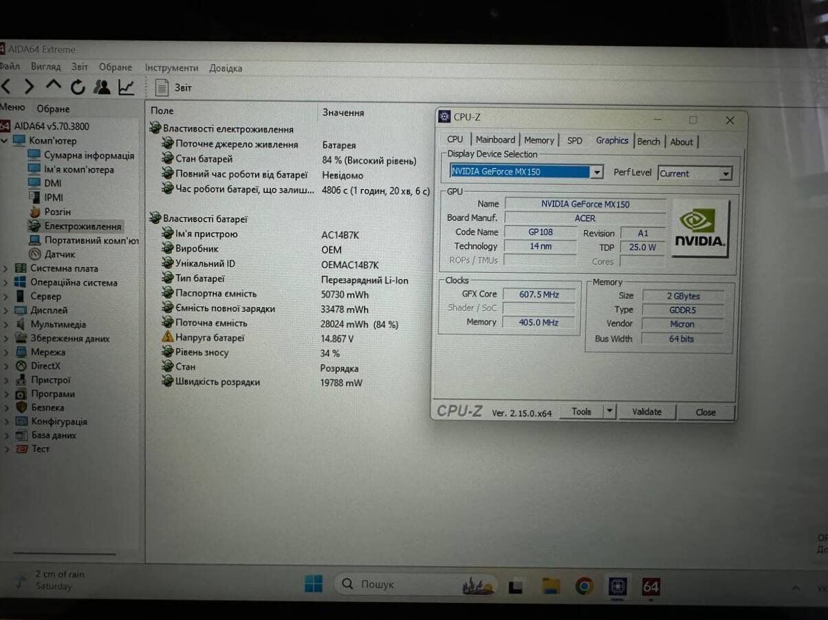This screenshot has width=828, height=620.
Task: Click the Validate button in CPU-Z
Action: 646,412
